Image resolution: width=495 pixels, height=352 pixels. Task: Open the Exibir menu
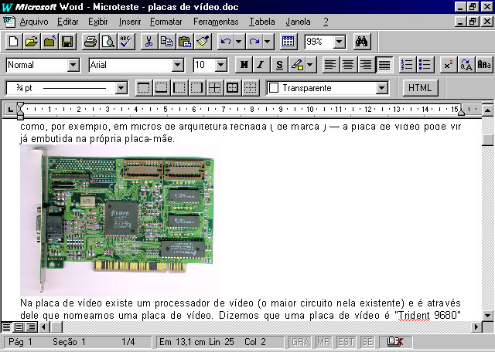coord(98,22)
